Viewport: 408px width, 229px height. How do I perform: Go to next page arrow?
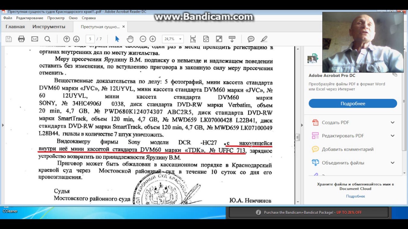pyautogui.click(x=76, y=39)
